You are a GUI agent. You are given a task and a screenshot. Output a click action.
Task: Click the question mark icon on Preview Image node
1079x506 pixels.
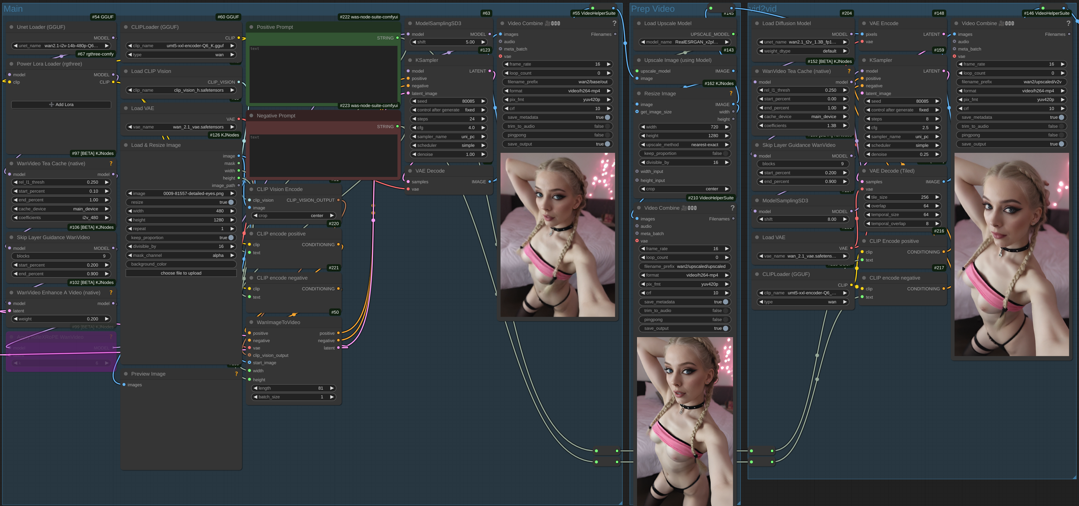tap(236, 374)
